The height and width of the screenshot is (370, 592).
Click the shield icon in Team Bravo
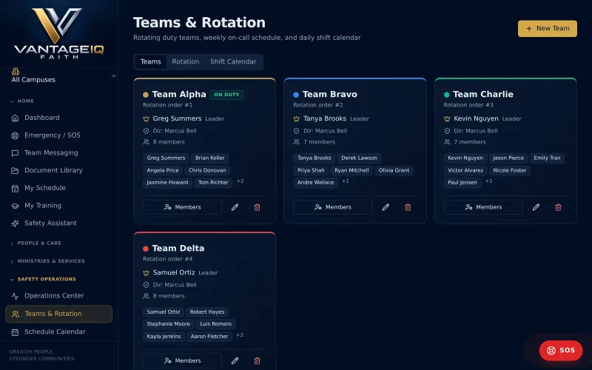click(x=297, y=131)
